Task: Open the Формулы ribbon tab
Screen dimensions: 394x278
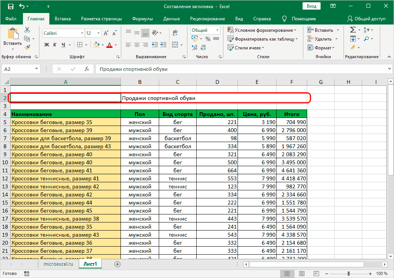Action: (142, 19)
